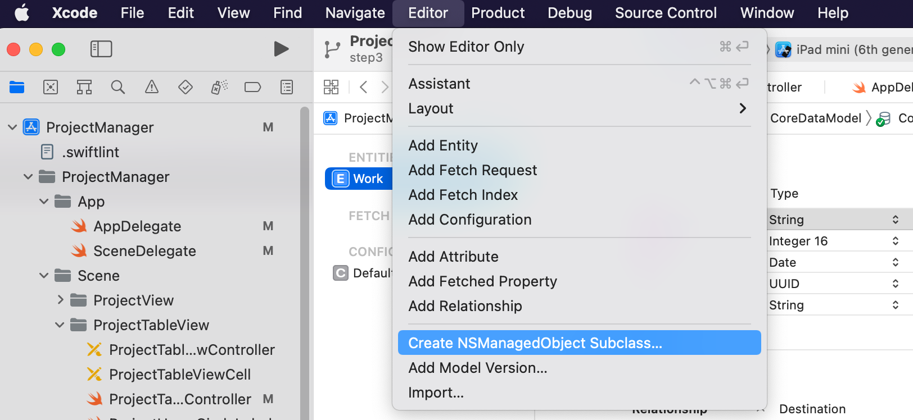Open the Apple menu
Screen dimensions: 913x420
coord(22,12)
